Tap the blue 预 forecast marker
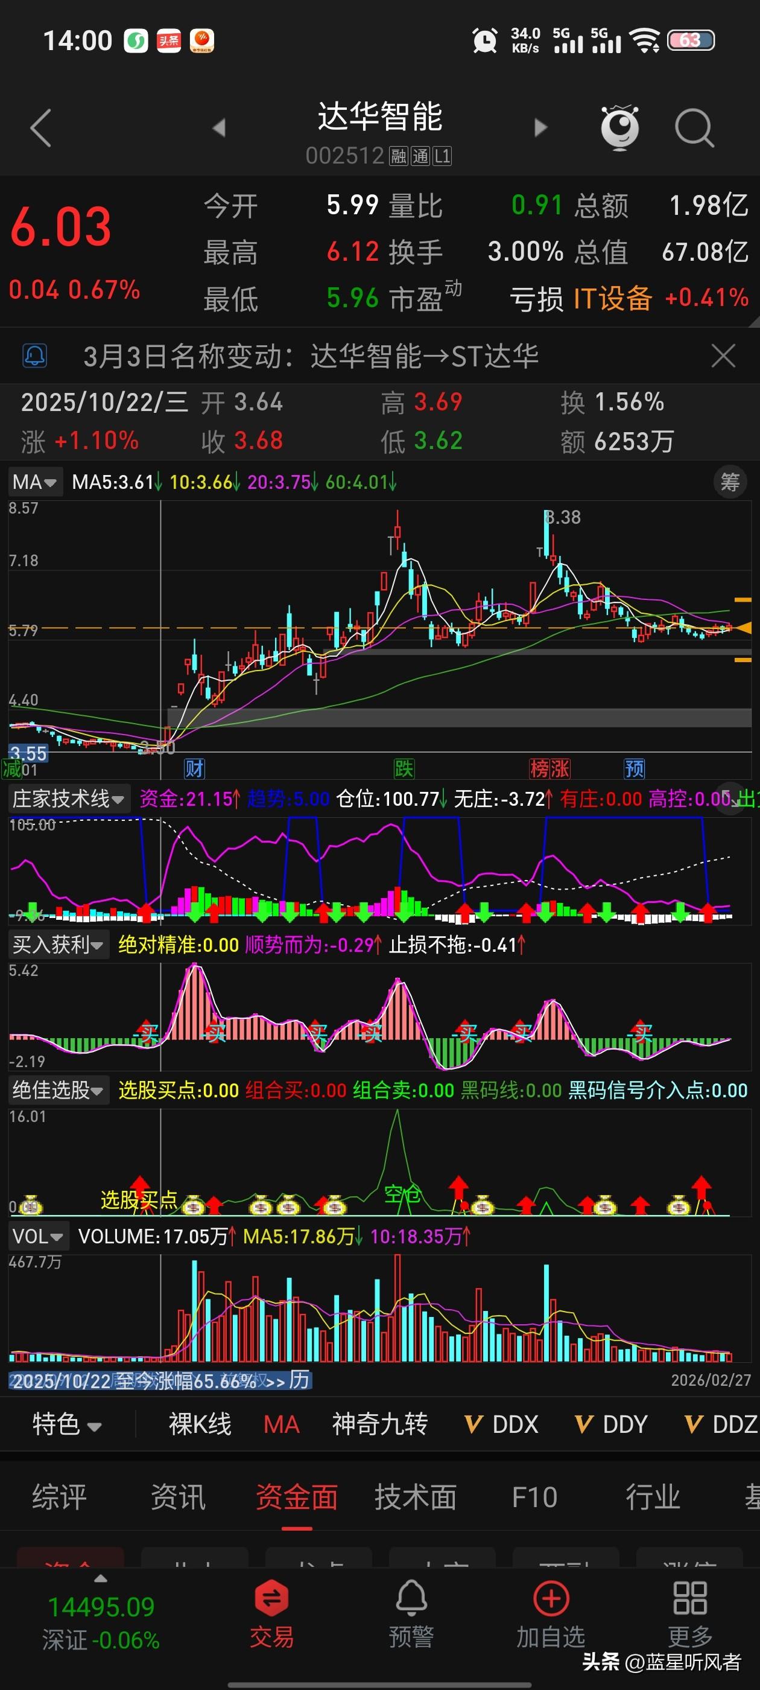760x1690 pixels. pyautogui.click(x=634, y=768)
